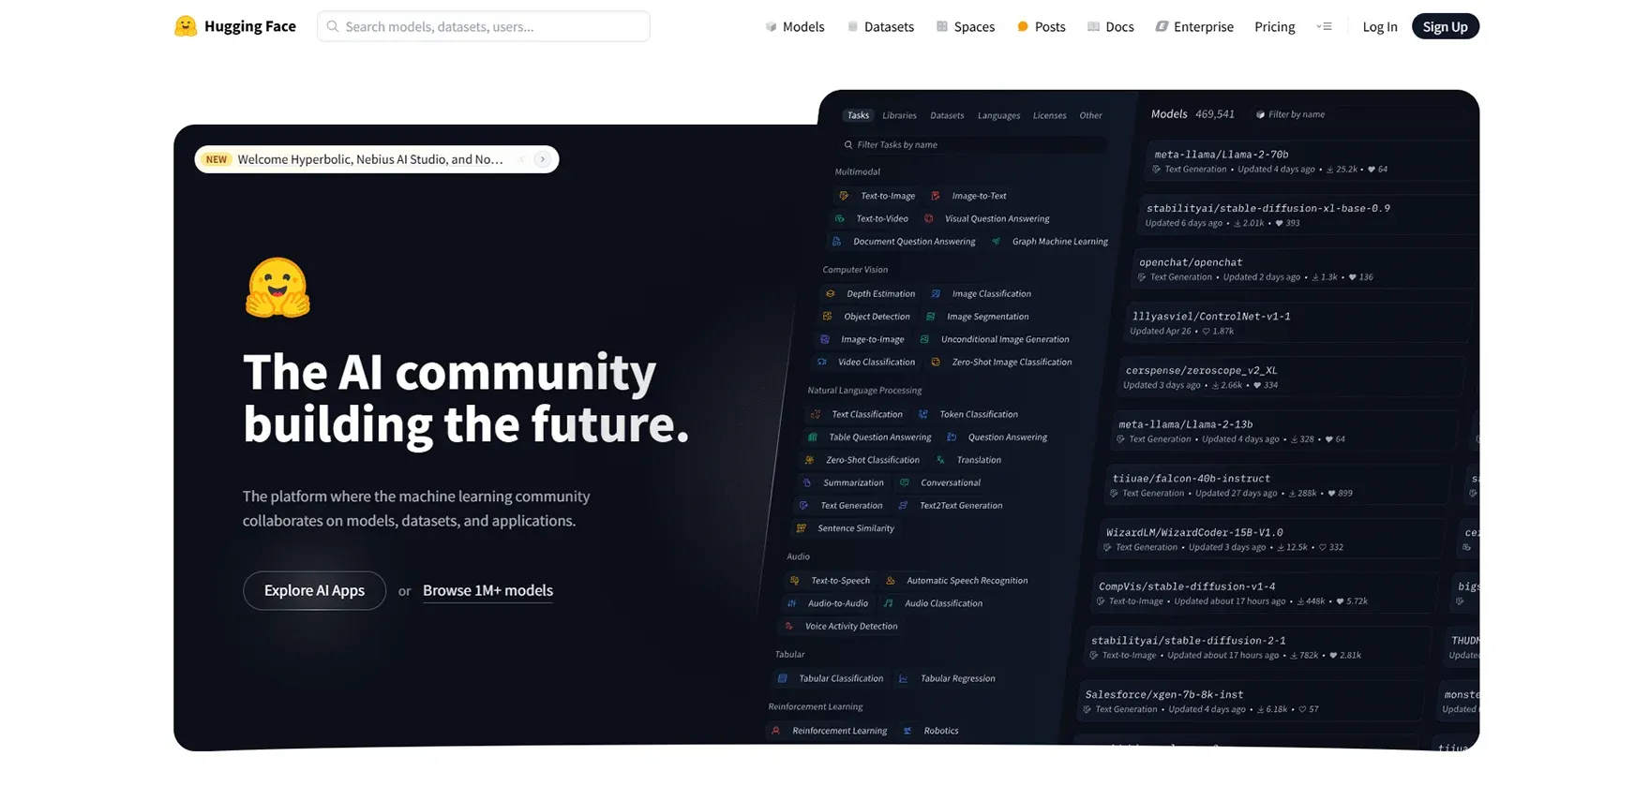The image size is (1650, 786).
Task: Open the stabilityai/stable-diffusion-xl-base-0.9 model card
Action: point(1307,215)
